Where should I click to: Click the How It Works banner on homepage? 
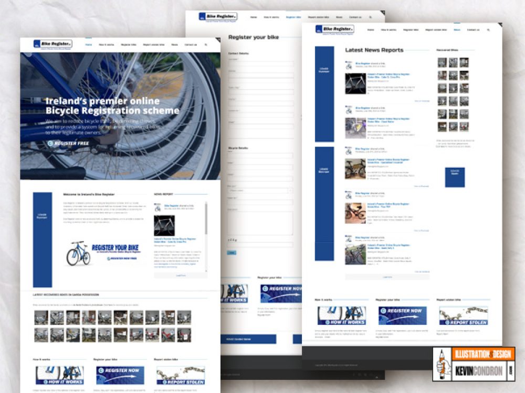coord(59,375)
